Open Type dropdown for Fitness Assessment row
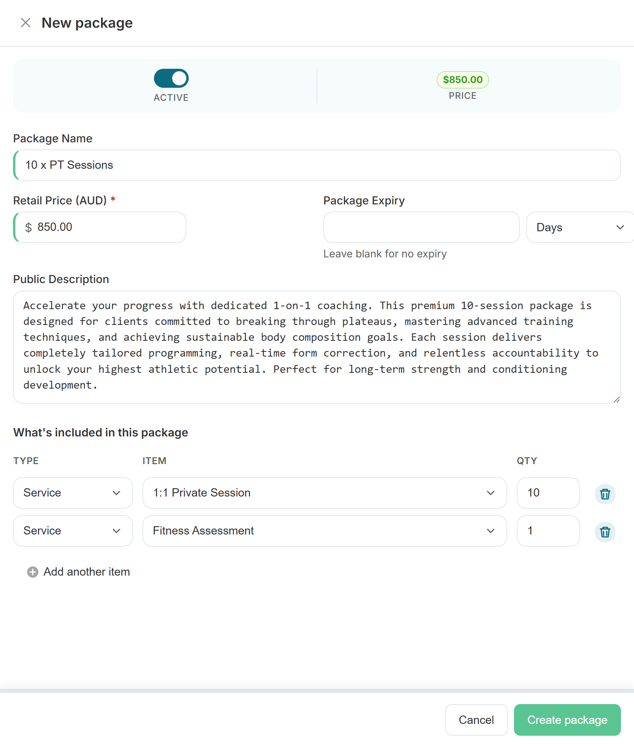This screenshot has width=634, height=744. click(x=73, y=531)
